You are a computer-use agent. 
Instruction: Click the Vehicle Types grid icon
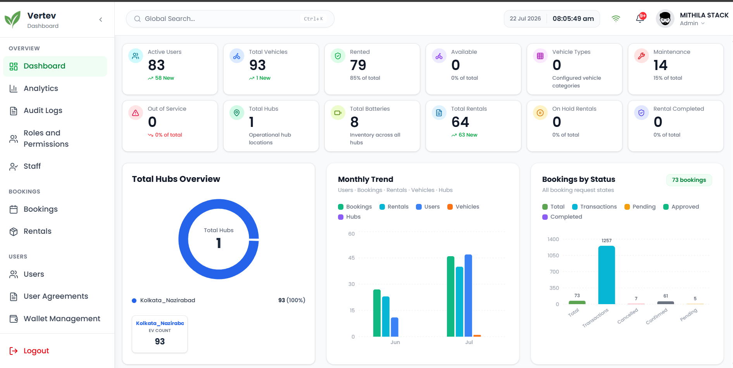[x=540, y=56]
